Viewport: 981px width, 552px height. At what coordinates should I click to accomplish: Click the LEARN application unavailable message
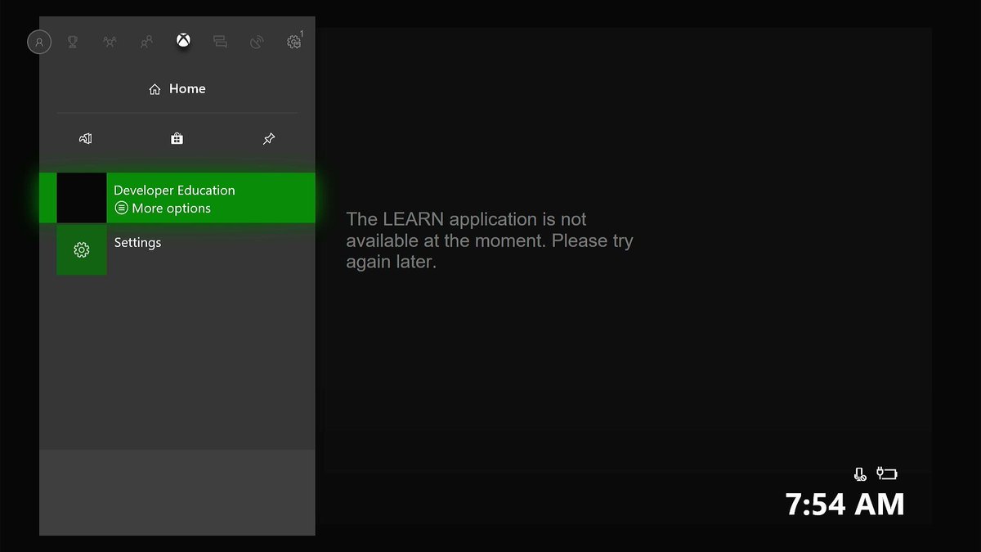pyautogui.click(x=490, y=240)
